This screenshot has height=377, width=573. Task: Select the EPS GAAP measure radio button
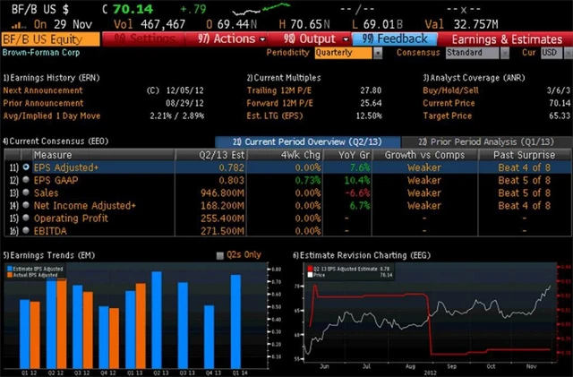tap(26, 180)
